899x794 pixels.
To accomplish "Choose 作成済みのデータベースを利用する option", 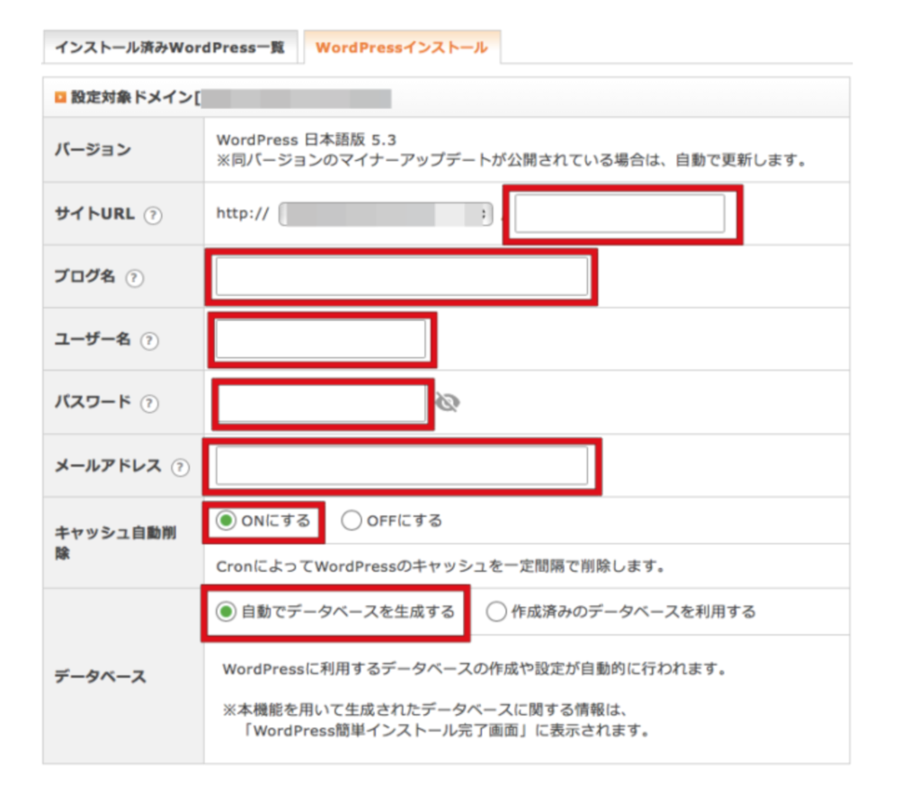I will pos(496,611).
